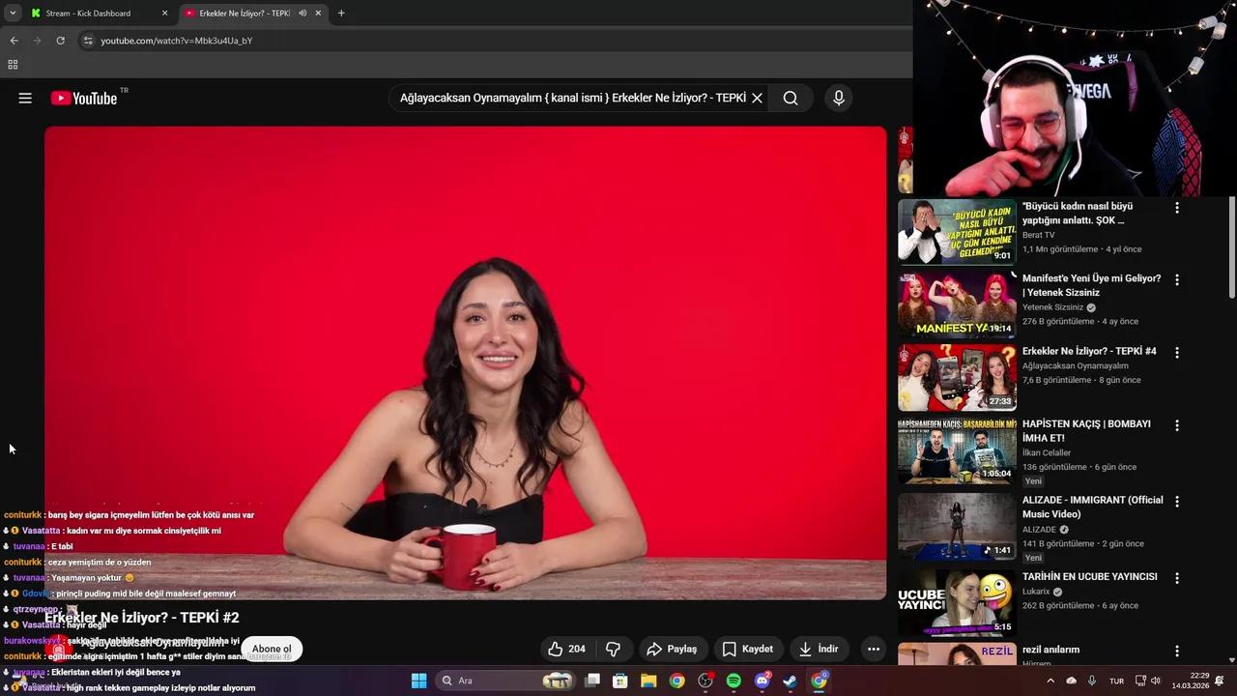1237x696 pixels.
Task: Open the Erkekler Ne İzliyor? TEPKİ #4 video link
Action: [x=1090, y=351]
